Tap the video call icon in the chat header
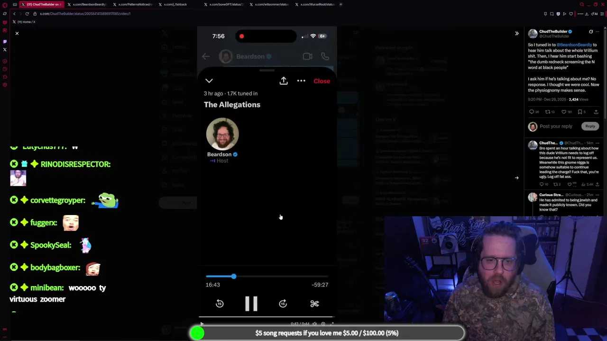This screenshot has height=341, width=607. (307, 56)
